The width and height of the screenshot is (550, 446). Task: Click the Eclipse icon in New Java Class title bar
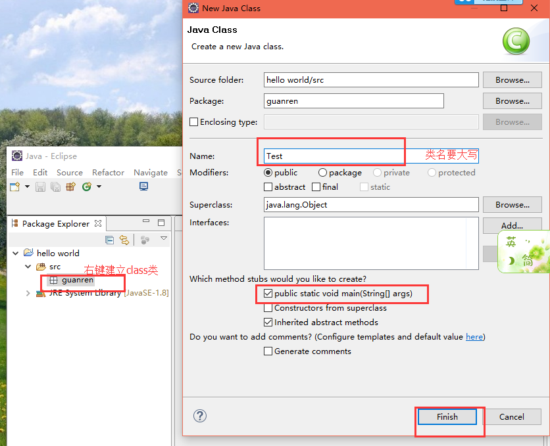tap(193, 8)
